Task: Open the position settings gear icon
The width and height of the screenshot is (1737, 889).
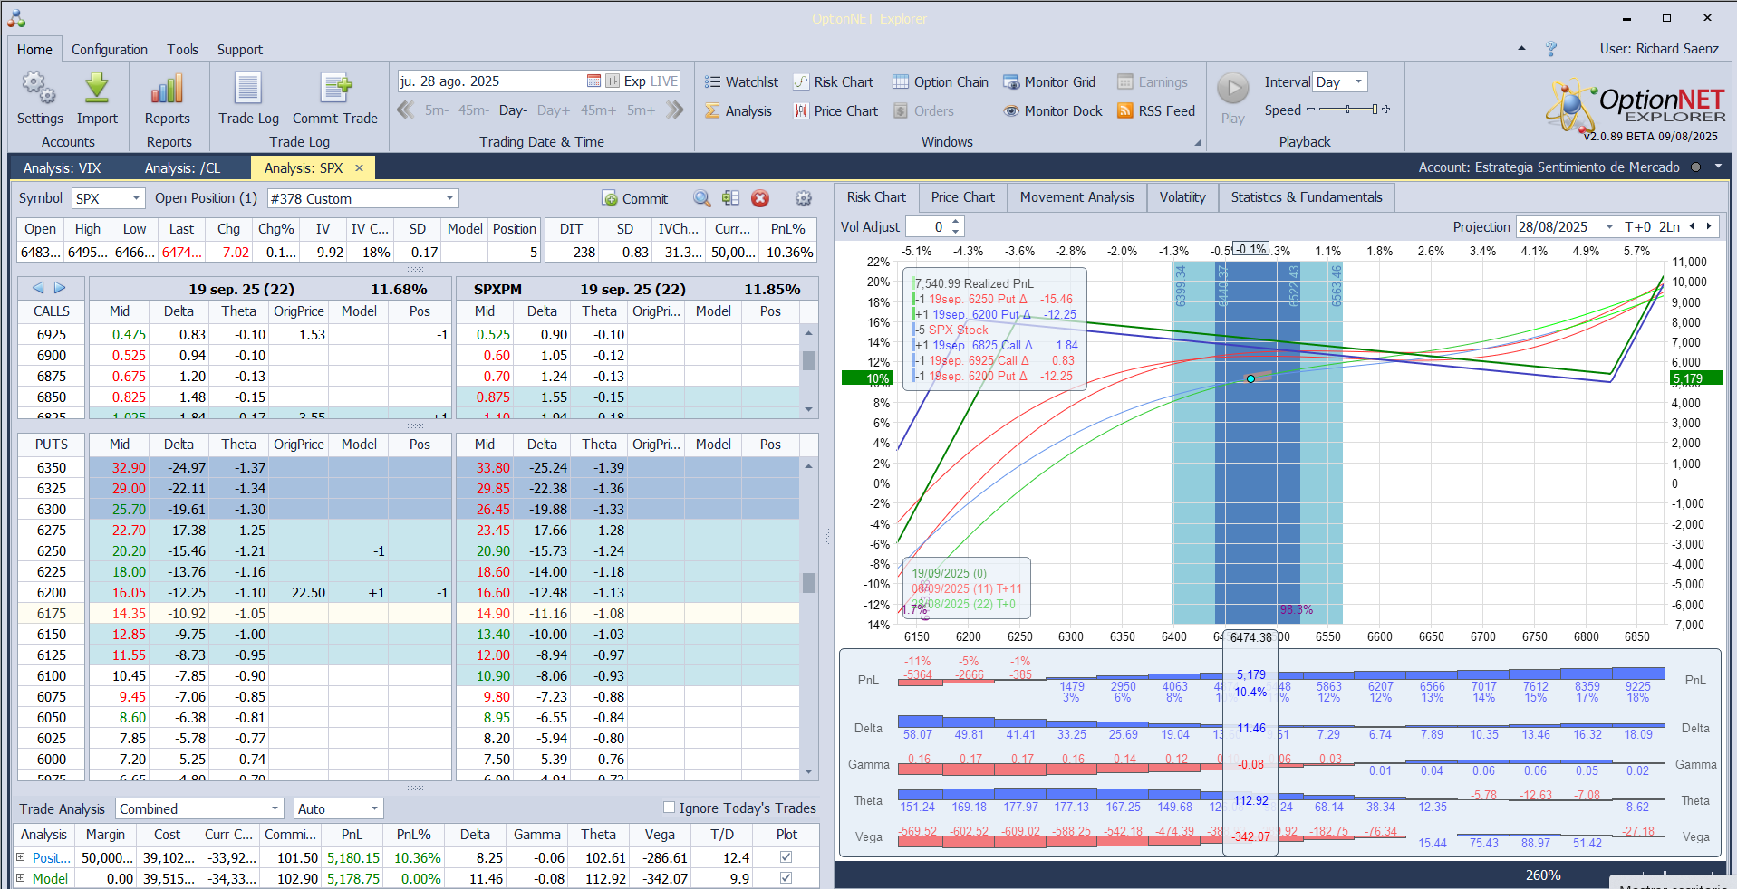Action: tap(803, 198)
